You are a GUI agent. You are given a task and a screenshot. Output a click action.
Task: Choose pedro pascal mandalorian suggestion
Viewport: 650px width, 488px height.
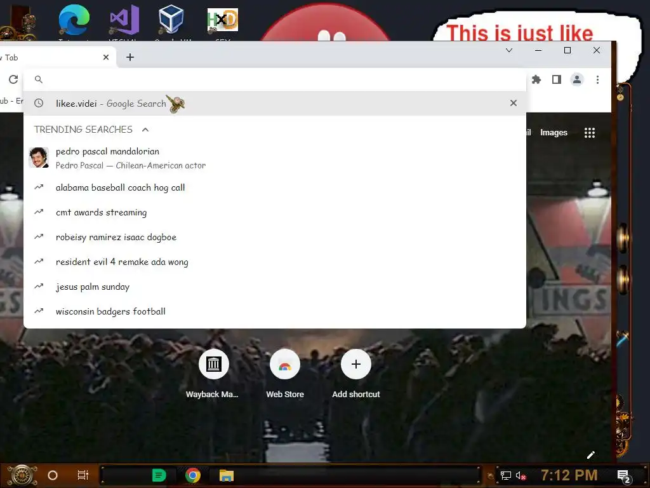click(274, 158)
